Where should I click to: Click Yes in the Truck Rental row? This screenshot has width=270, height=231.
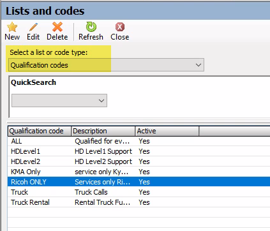144,202
